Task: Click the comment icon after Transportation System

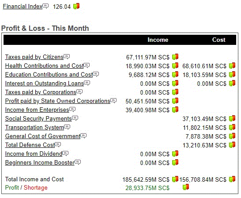Action: (x=67, y=127)
